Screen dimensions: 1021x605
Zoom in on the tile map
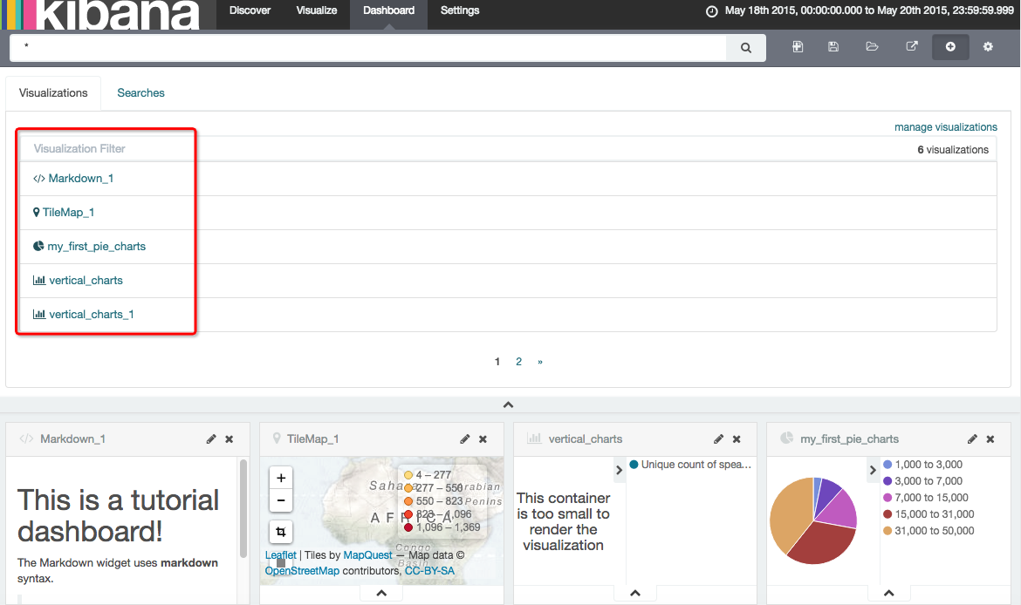280,478
